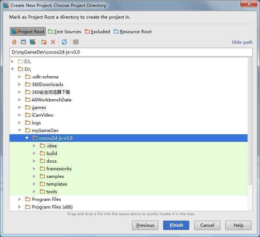The height and width of the screenshot is (237, 260).
Task: Select the cocos2d-js-v3.0 folder row
Action: (128, 138)
